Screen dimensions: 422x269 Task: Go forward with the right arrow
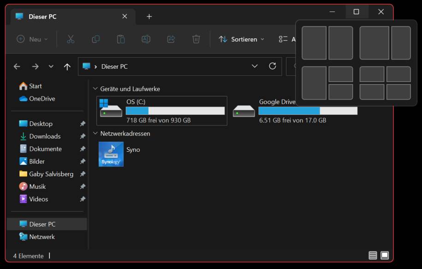(35, 66)
